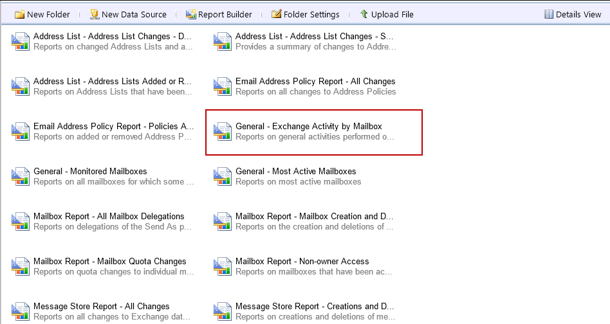
Task: Open Mailbox Report - Non-owner Access
Action: (x=302, y=262)
